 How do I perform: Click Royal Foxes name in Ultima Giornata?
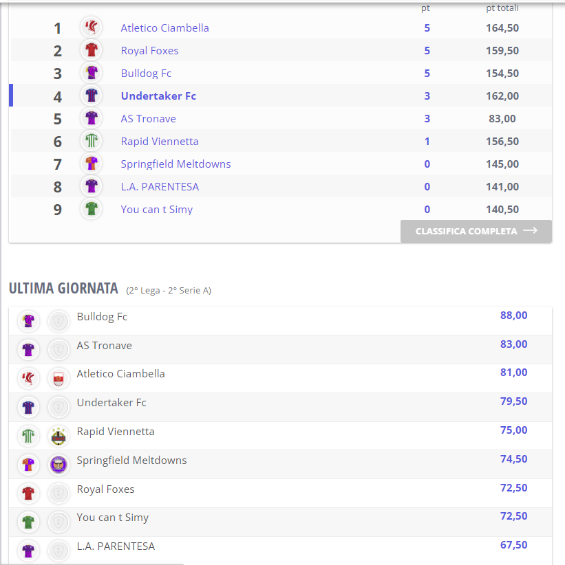(x=106, y=489)
